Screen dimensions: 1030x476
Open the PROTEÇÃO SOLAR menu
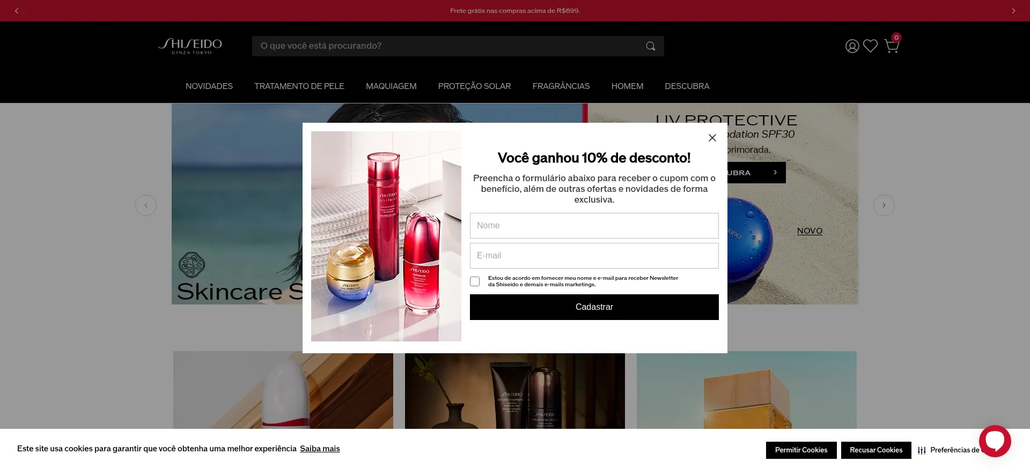475,86
